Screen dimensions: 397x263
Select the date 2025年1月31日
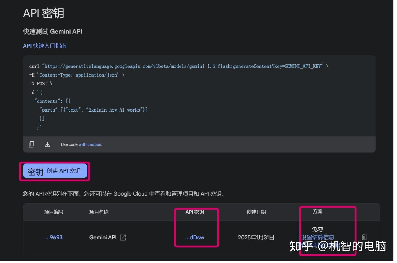(x=256, y=237)
